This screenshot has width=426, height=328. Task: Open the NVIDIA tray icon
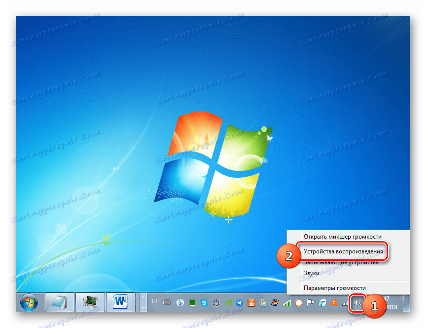[x=228, y=303]
